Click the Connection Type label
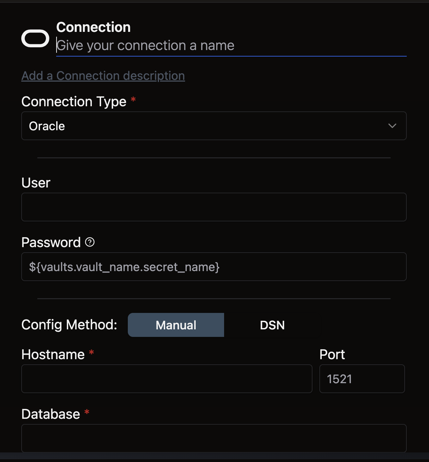 point(74,101)
